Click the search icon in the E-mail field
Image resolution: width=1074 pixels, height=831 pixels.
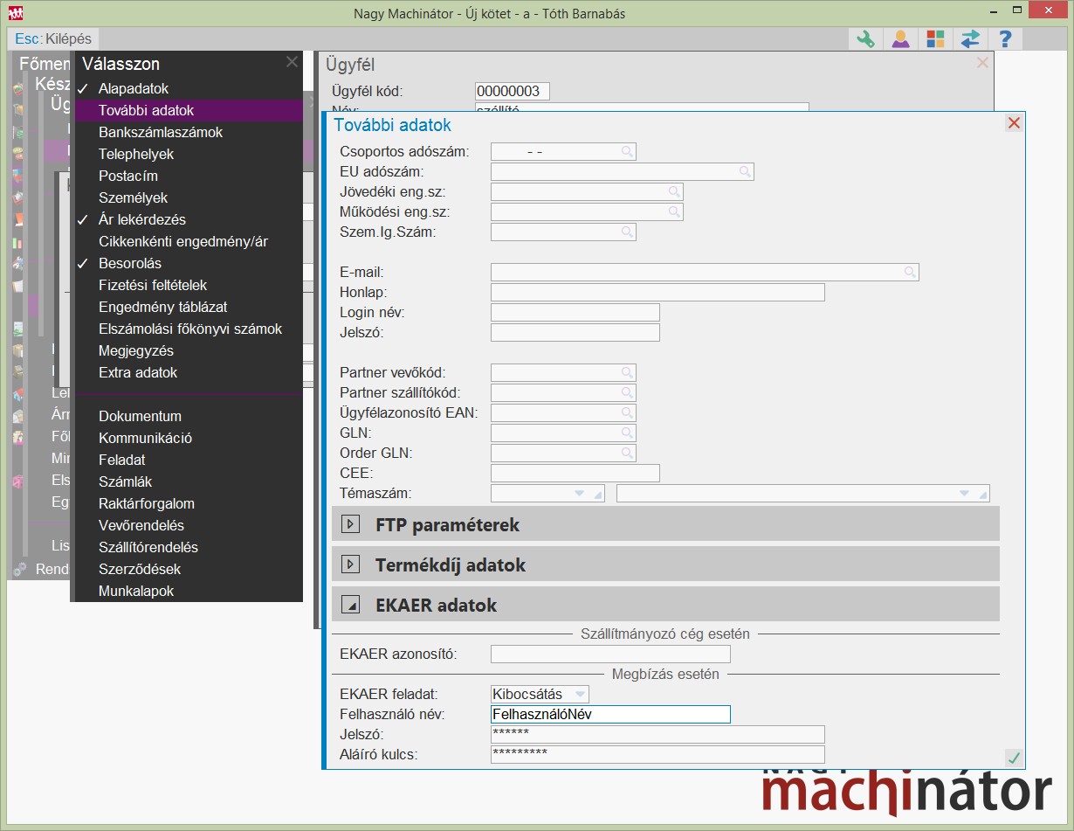pyautogui.click(x=910, y=273)
